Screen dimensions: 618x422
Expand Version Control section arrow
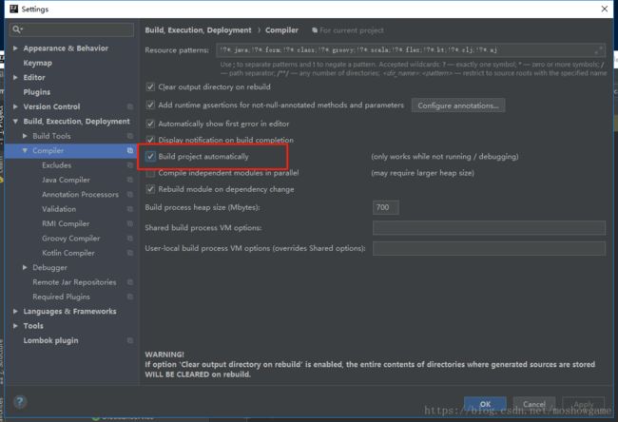[x=15, y=106]
